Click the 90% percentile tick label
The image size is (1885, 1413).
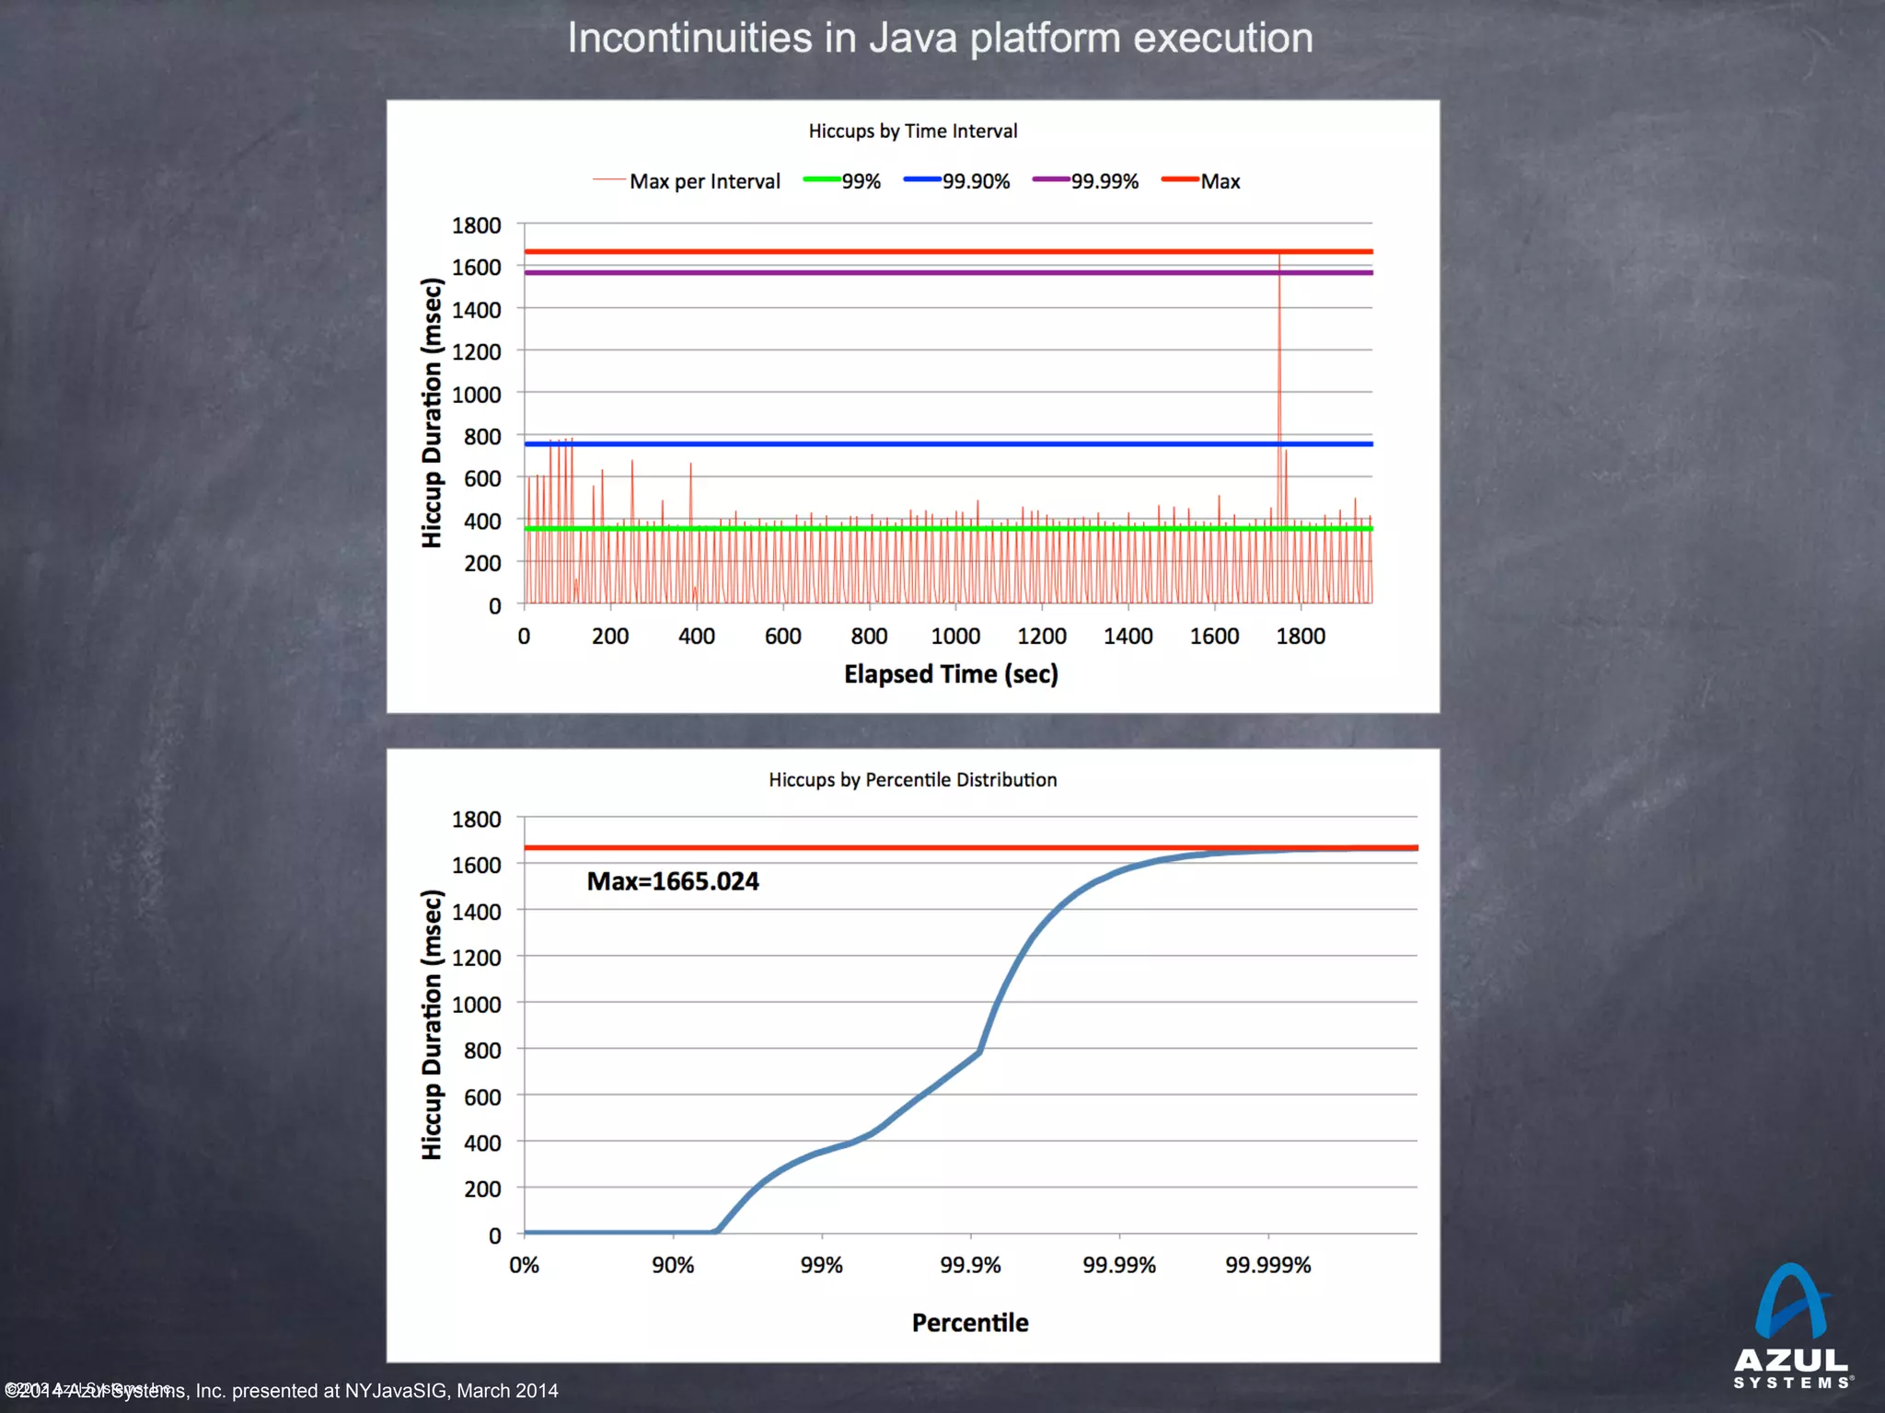tap(673, 1266)
